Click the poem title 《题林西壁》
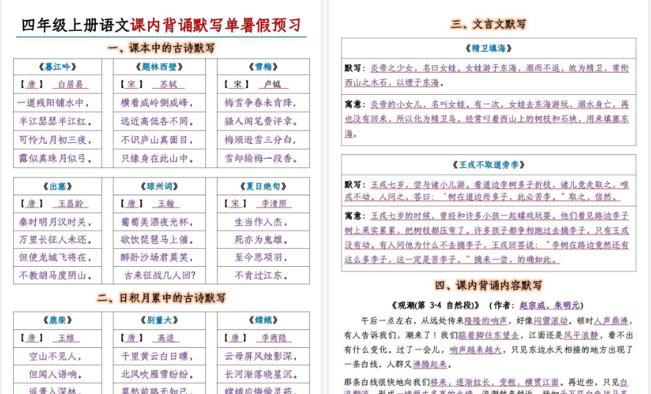 159,67
